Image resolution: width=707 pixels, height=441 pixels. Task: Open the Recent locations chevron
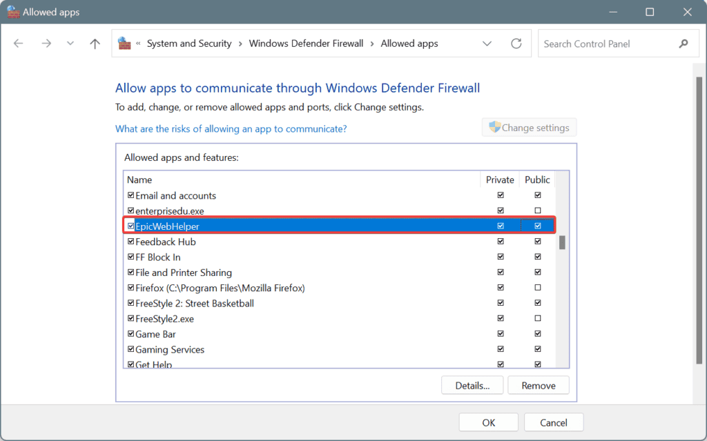(70, 43)
